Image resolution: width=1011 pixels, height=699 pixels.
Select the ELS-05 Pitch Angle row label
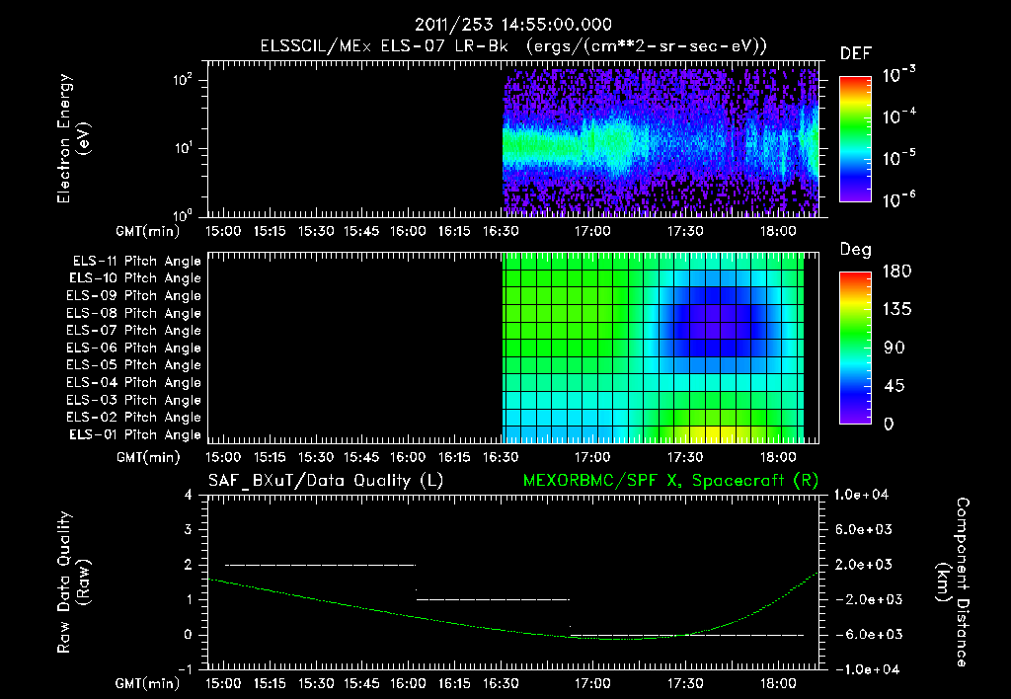coord(134,365)
